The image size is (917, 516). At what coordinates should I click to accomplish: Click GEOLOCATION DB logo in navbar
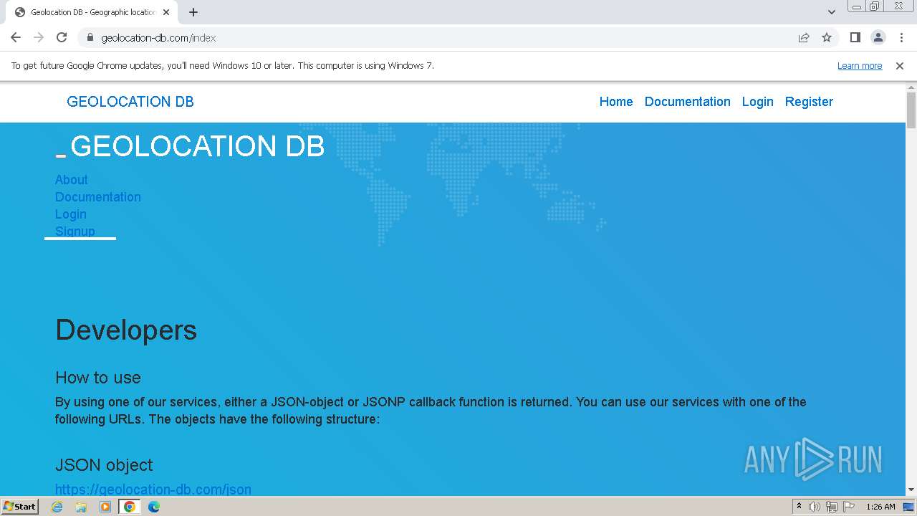point(130,102)
